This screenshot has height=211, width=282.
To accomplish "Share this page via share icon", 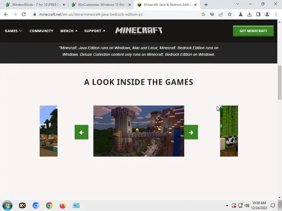I will click(x=221, y=14).
